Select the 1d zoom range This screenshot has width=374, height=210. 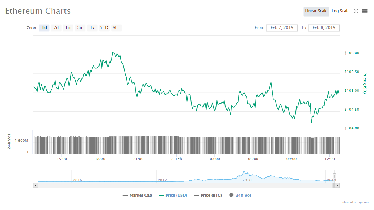tap(44, 28)
